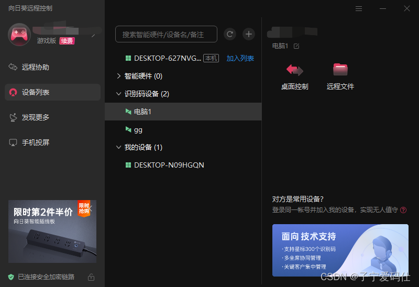Select DESKTOP-N09HGQN device
This screenshot has height=287, width=419.
click(183, 165)
